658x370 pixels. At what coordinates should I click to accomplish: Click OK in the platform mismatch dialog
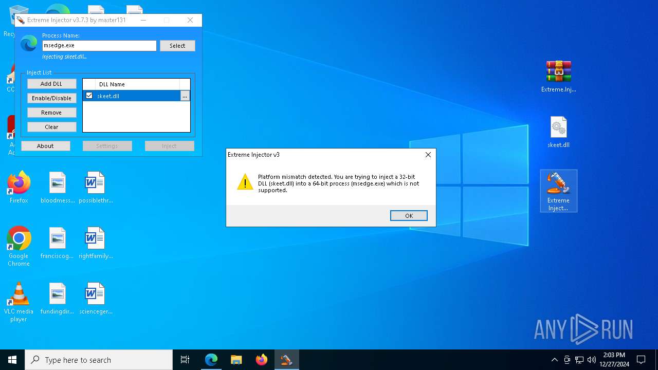click(x=409, y=216)
